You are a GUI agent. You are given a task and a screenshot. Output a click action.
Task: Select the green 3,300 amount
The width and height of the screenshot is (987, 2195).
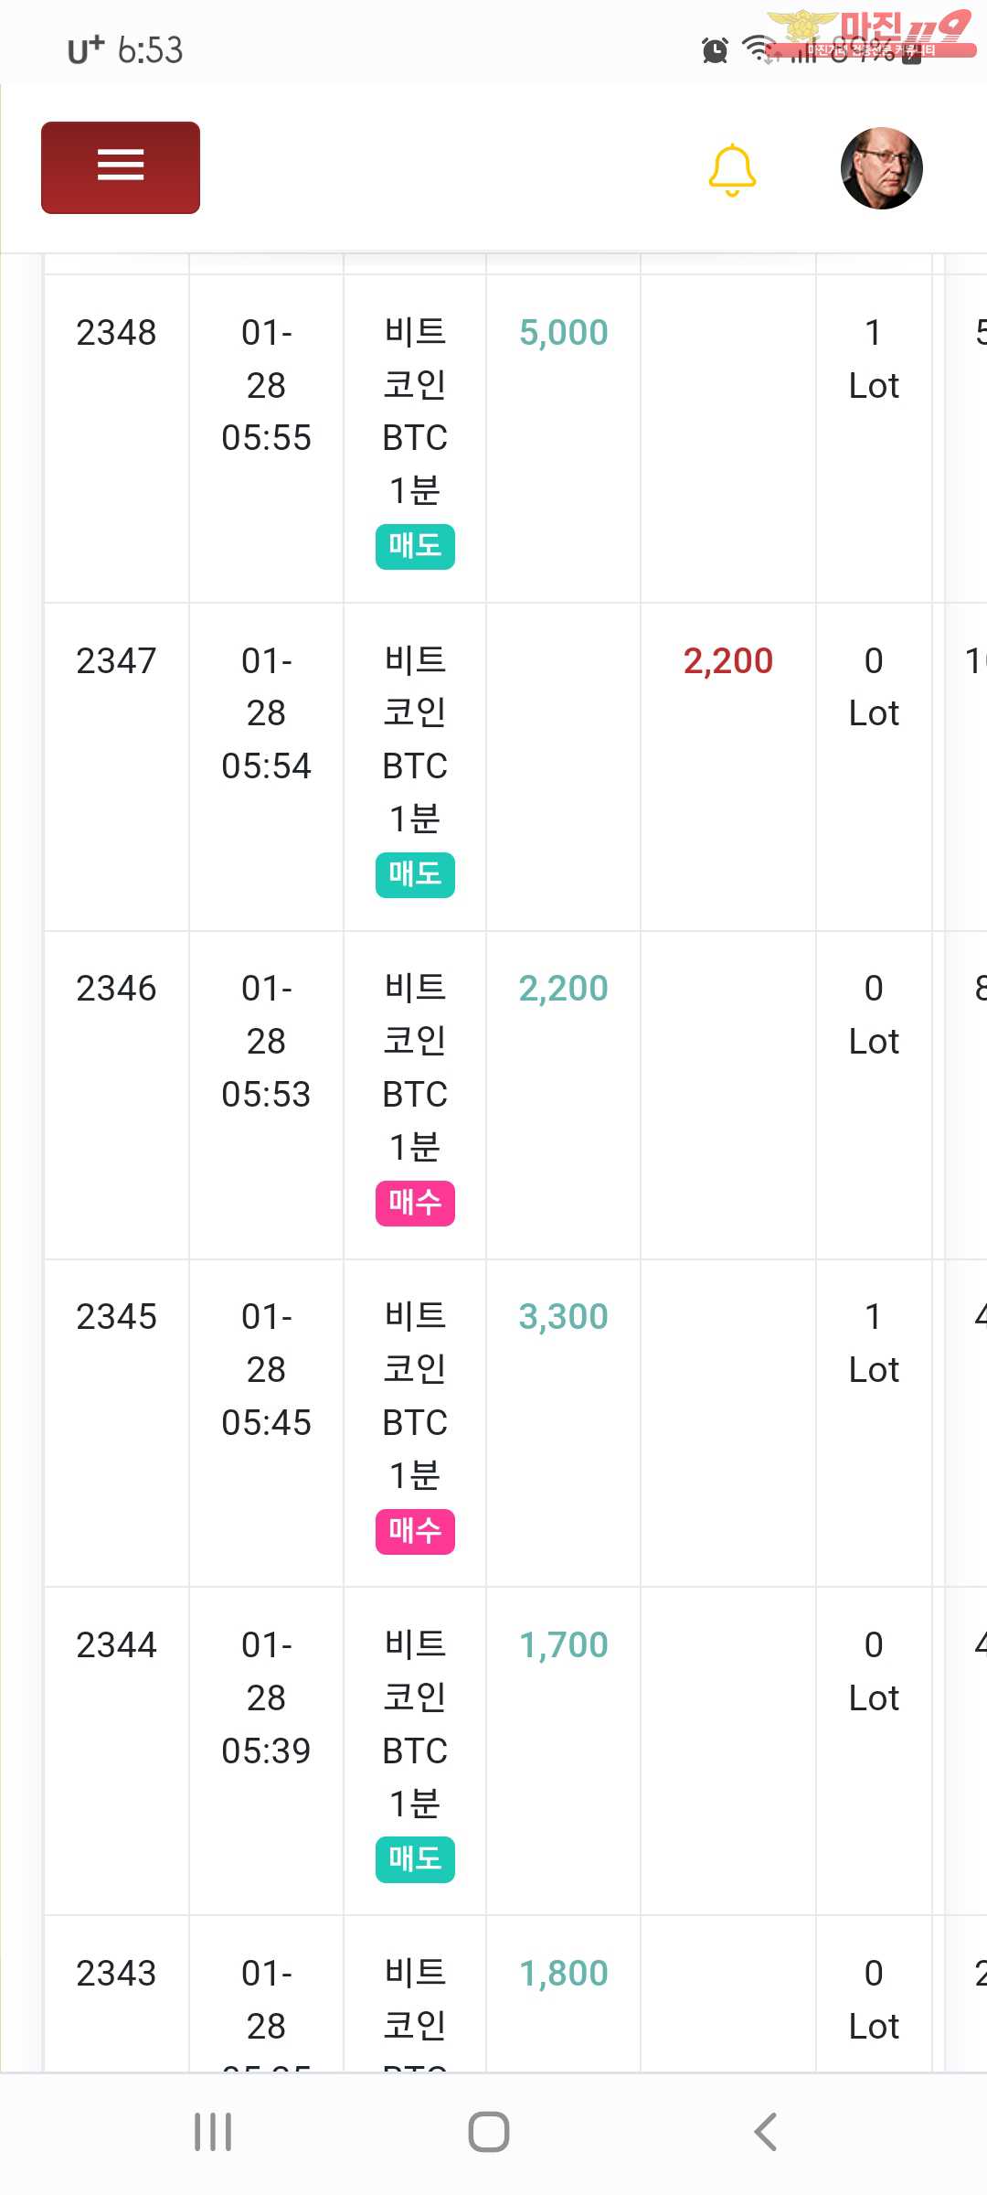click(563, 1317)
